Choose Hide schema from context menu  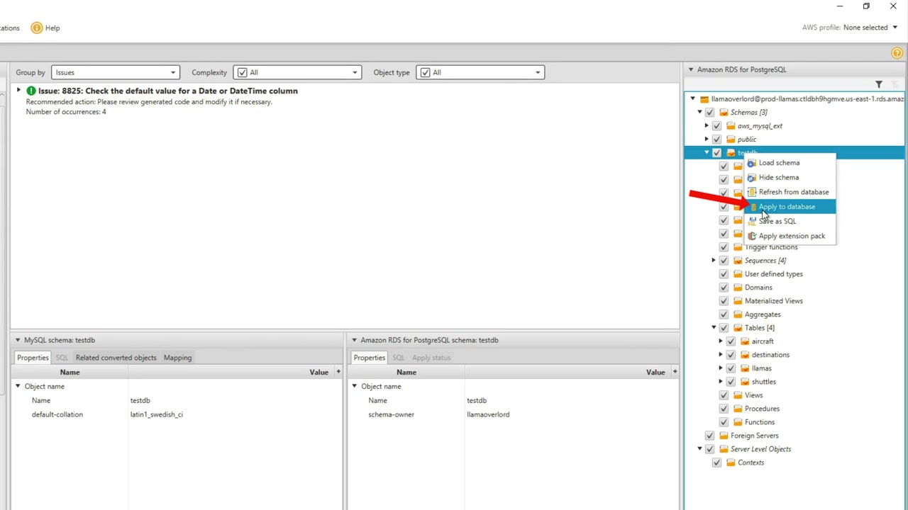click(790, 178)
